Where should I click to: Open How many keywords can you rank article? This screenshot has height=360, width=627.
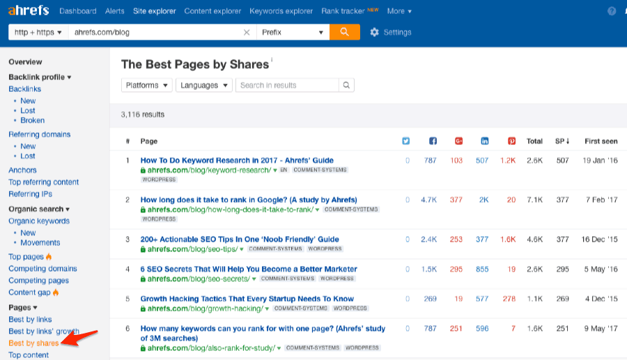[x=263, y=334]
